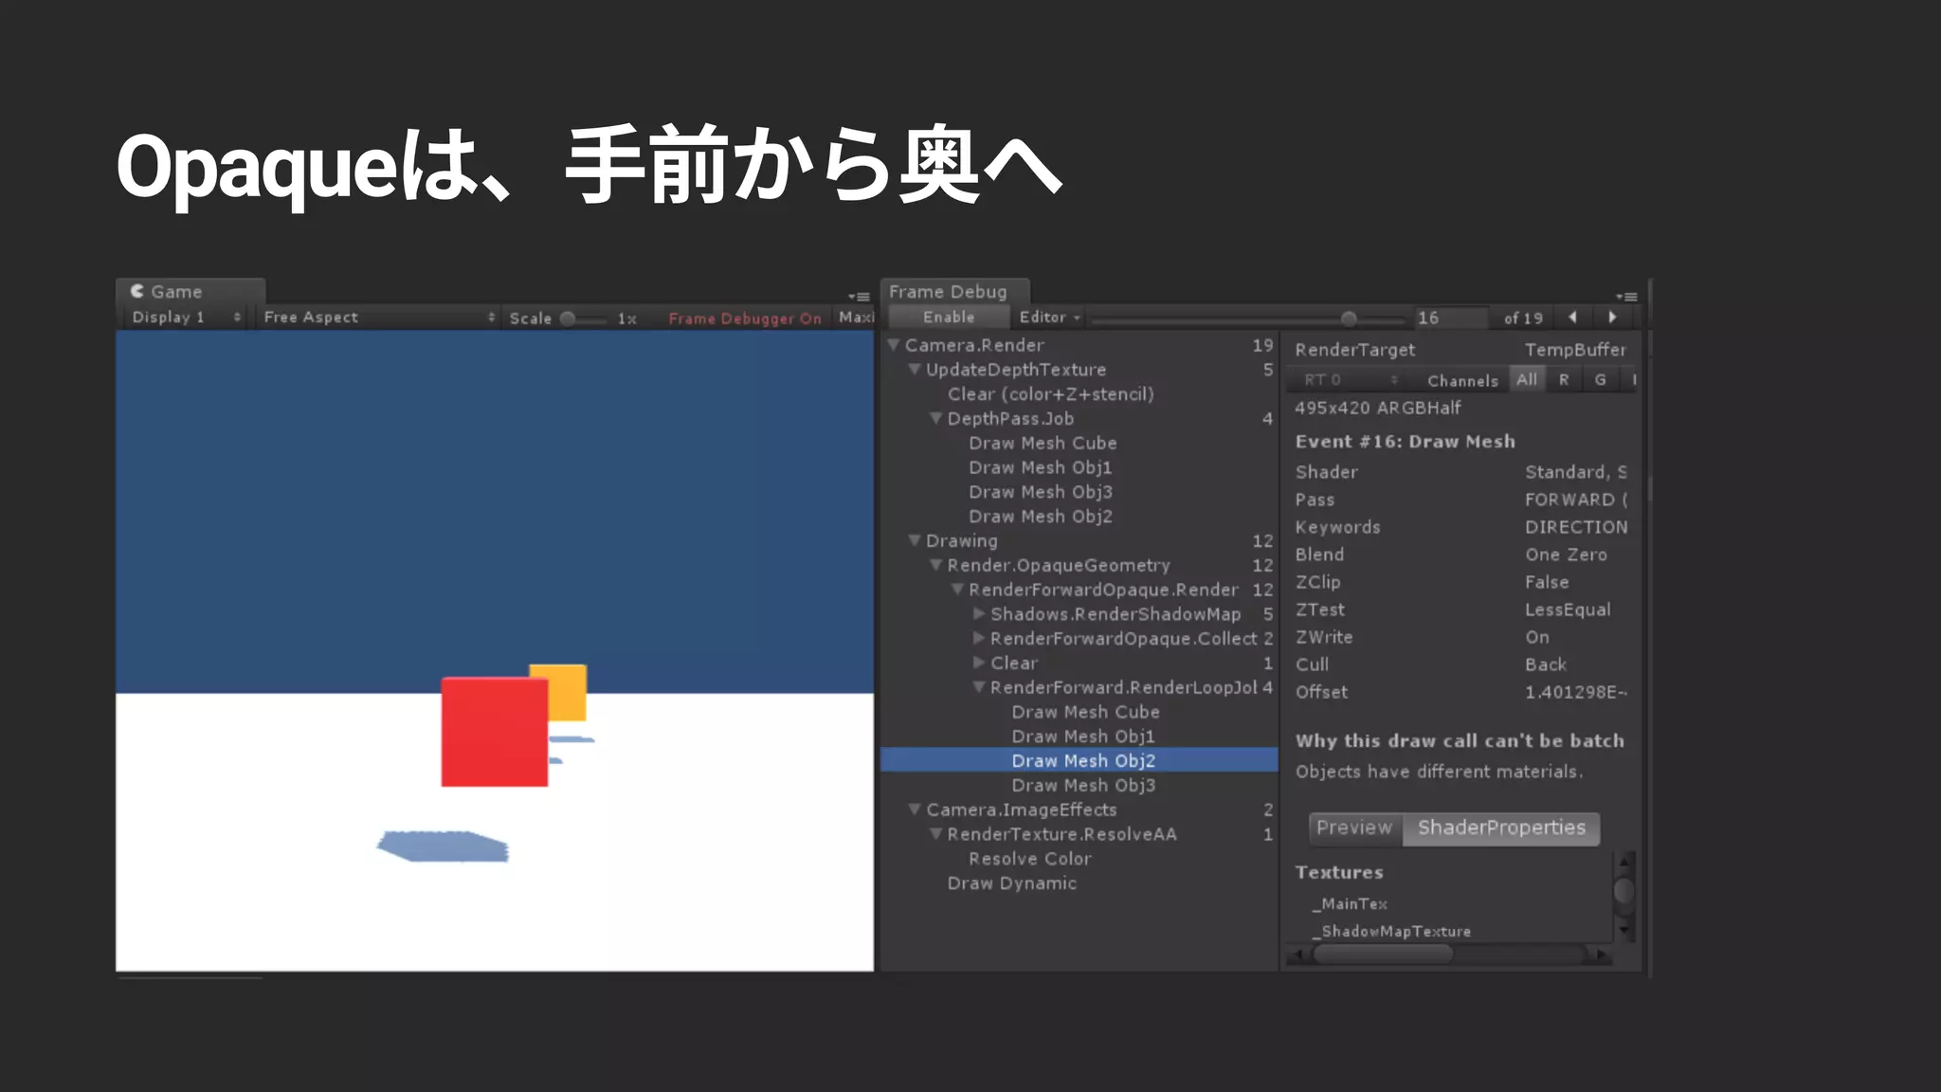Open the Editor connection dropdown
This screenshot has width=1941, height=1092.
[x=1049, y=318]
